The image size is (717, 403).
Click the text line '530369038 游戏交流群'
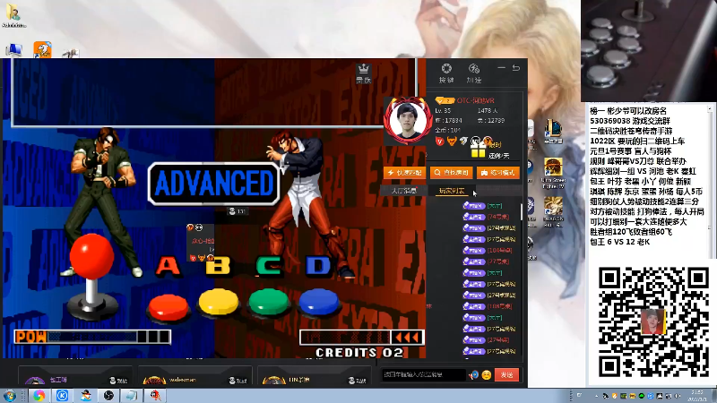(x=630, y=121)
